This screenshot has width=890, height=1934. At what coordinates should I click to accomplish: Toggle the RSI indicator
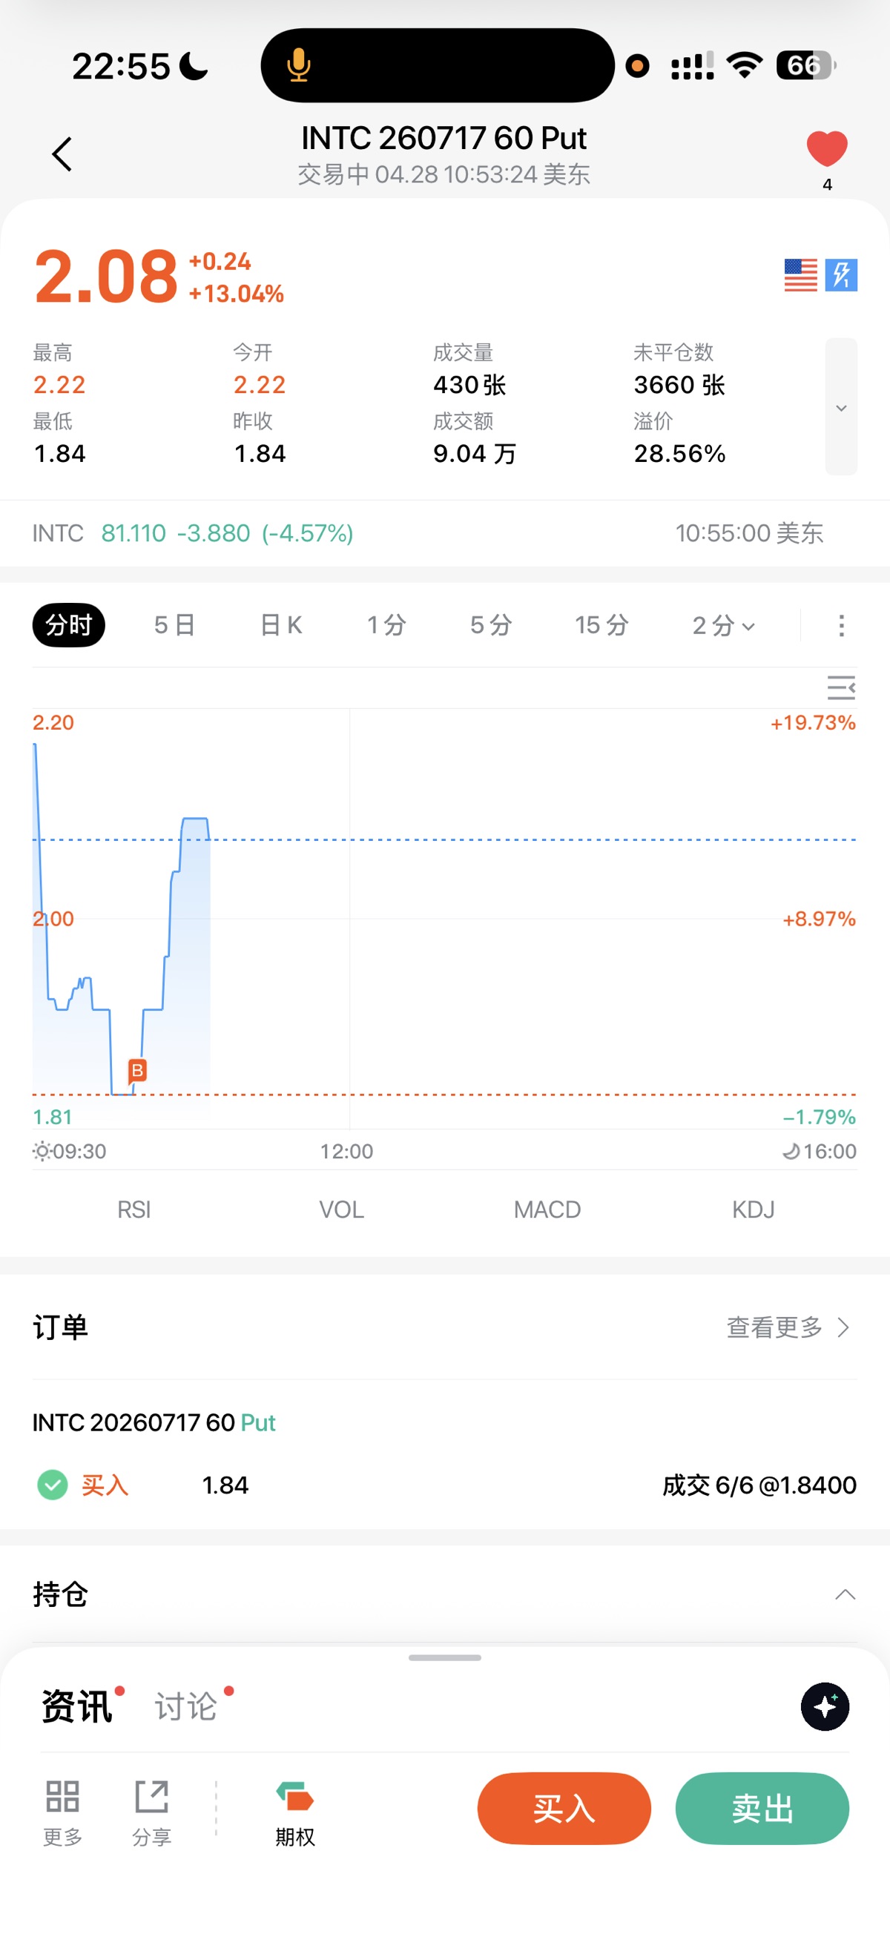pyautogui.click(x=133, y=1209)
